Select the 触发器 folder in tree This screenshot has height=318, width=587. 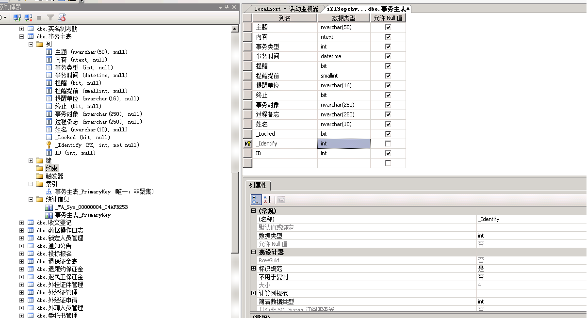click(54, 176)
